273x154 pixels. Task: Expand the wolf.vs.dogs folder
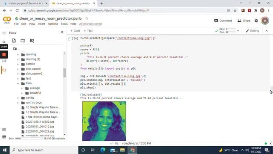18,103
